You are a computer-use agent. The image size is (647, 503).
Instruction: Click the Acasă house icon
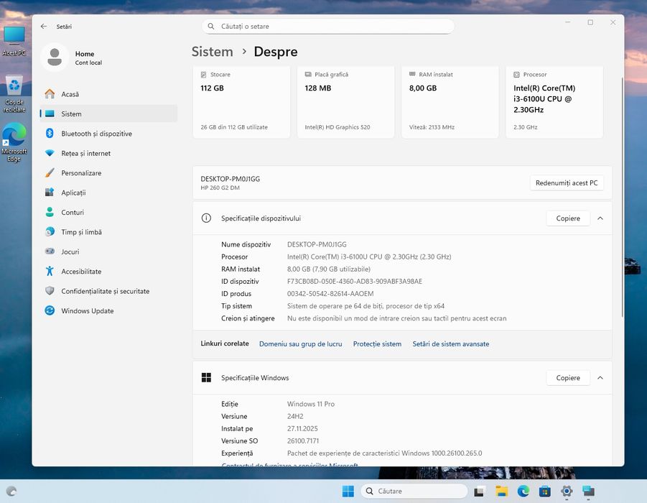[50, 94]
